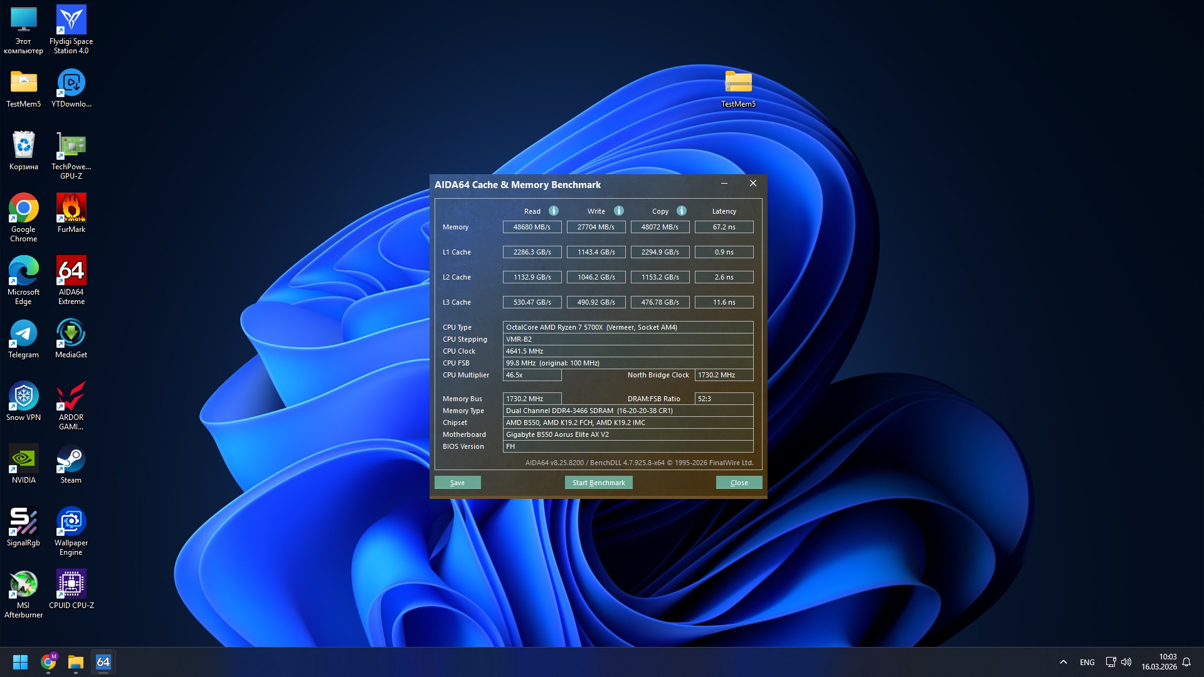Click the Copy info icon
This screenshot has width=1204, height=677.
[681, 211]
